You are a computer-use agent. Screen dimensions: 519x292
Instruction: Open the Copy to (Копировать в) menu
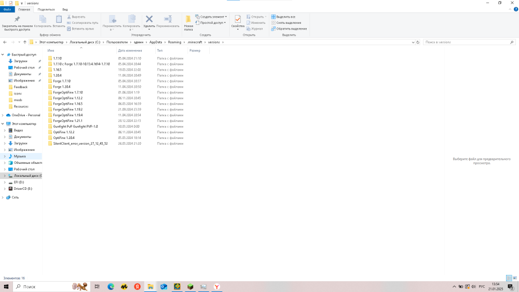pyautogui.click(x=131, y=23)
